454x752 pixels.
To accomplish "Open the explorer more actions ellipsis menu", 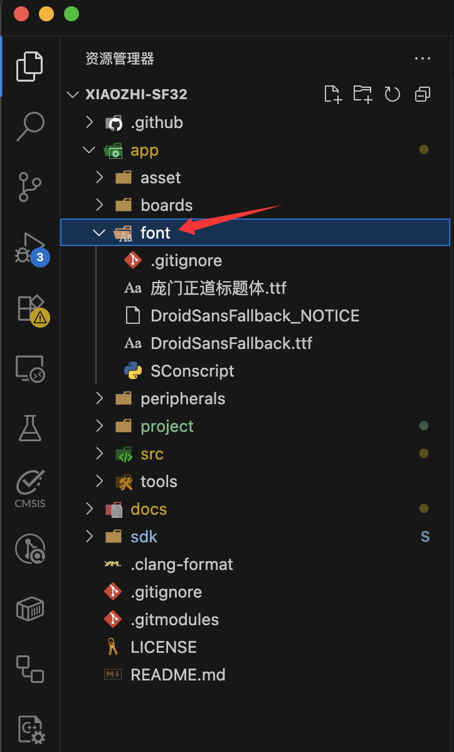I will click(423, 58).
